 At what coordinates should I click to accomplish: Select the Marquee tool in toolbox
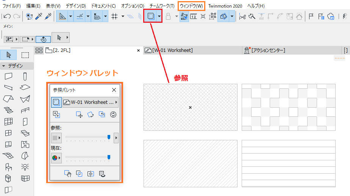coord(25,55)
